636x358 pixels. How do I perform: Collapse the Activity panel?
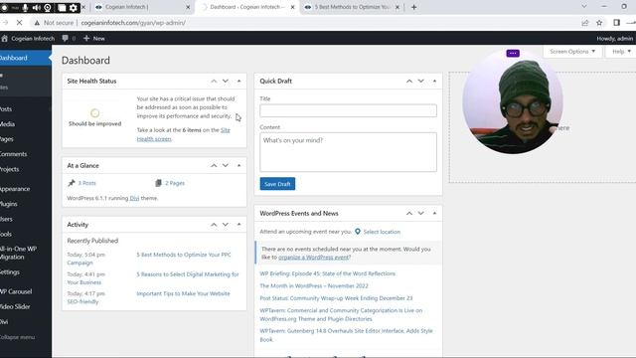pyautogui.click(x=238, y=225)
